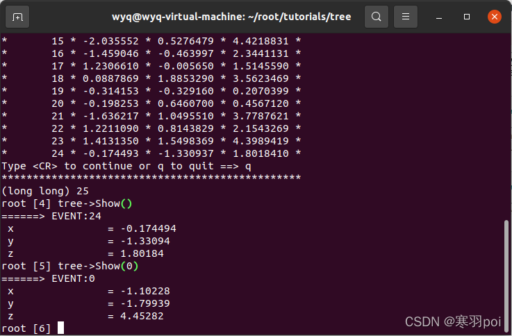512x336 pixels.
Task: Click the value 0.4567120 in row 20
Action: coord(261,103)
